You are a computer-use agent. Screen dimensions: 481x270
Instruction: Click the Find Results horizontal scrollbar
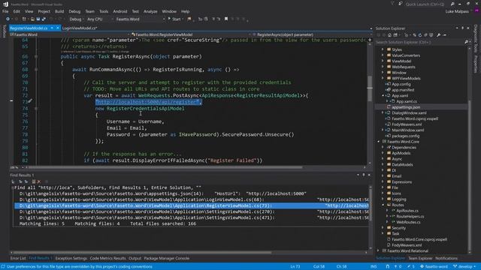143,253
